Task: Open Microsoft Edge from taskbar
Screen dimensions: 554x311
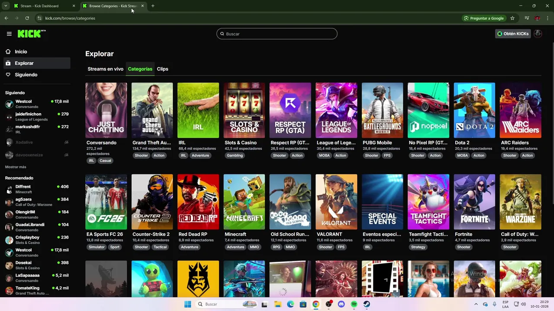Action: point(290,304)
